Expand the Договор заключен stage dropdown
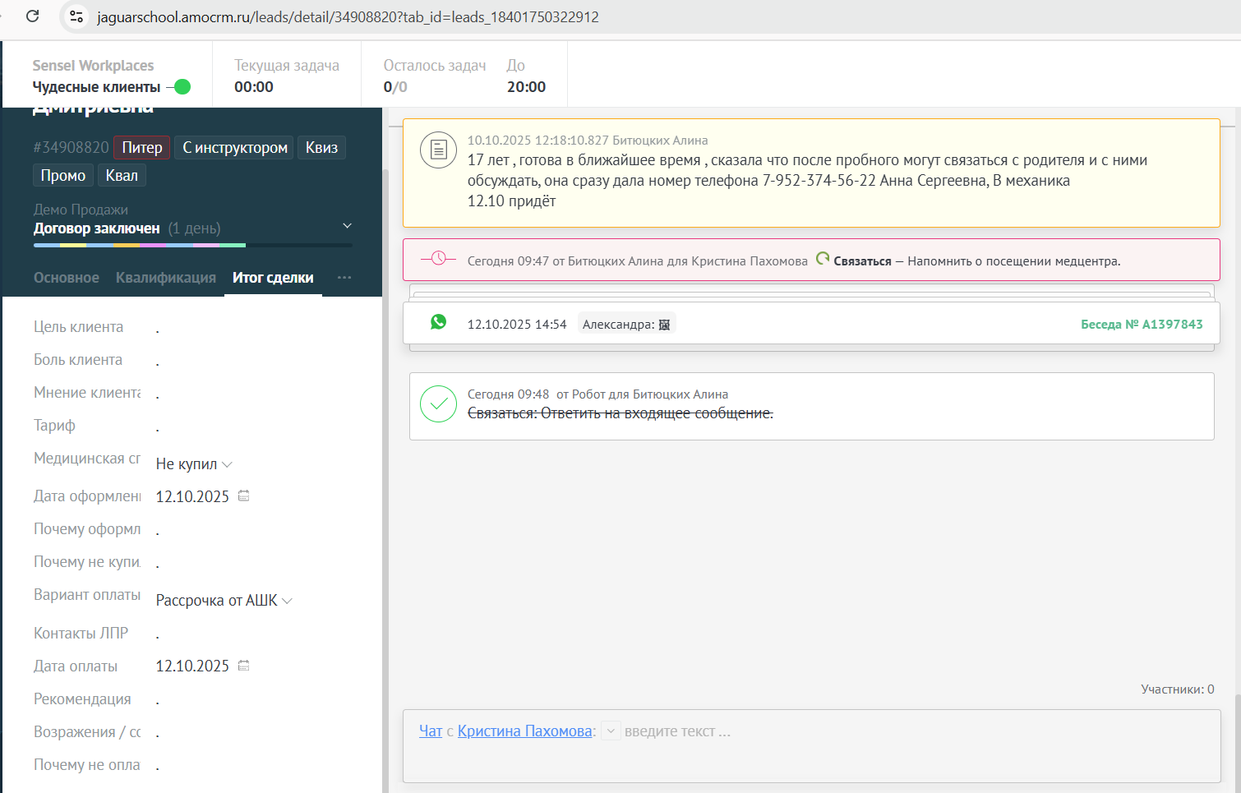This screenshot has width=1241, height=793. 347,226
